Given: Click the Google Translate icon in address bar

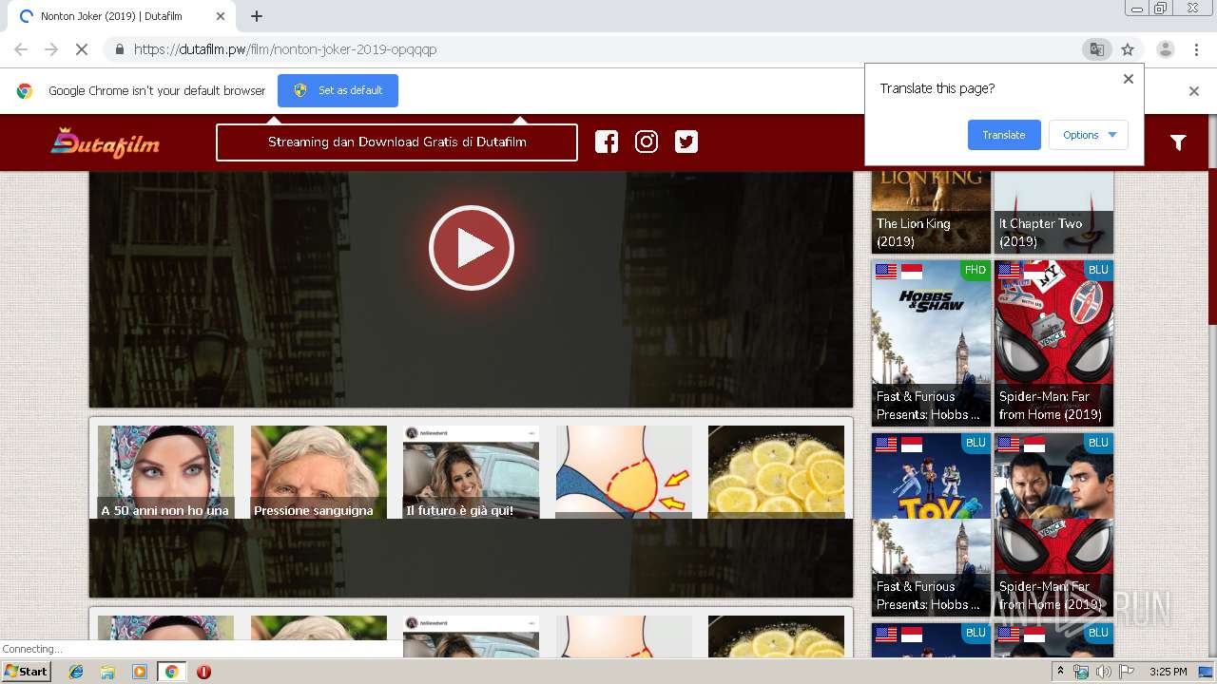Looking at the screenshot, I should pos(1096,49).
